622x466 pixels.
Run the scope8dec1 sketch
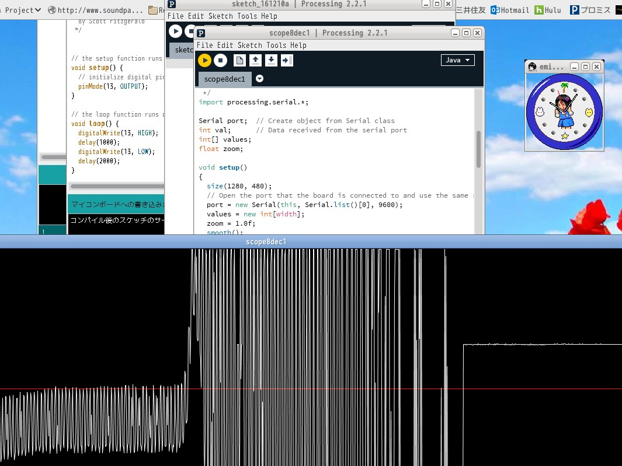204,60
